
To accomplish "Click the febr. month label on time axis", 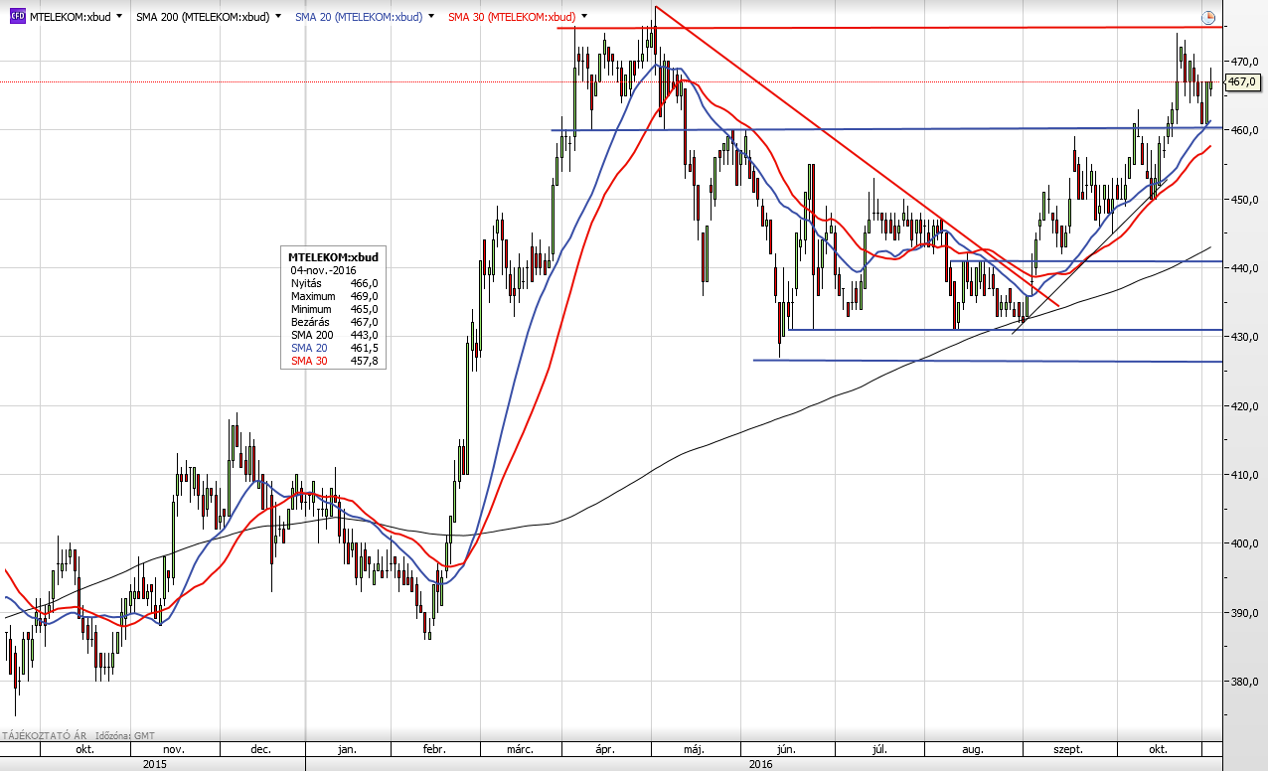I will (x=434, y=749).
